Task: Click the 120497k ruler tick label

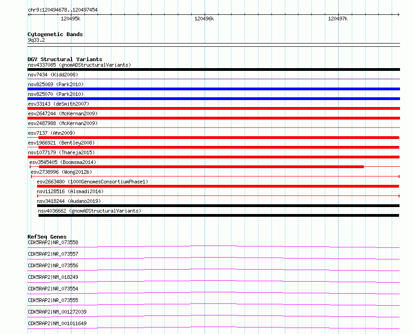Action: [338, 19]
